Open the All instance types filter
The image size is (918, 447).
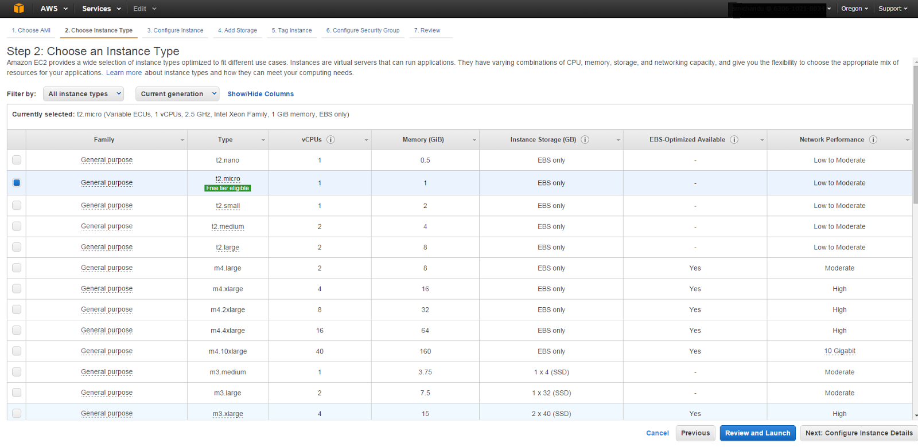(x=84, y=94)
